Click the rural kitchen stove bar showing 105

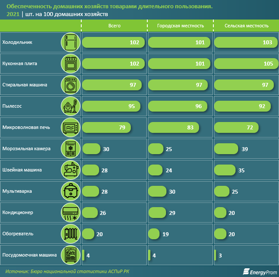(246, 64)
